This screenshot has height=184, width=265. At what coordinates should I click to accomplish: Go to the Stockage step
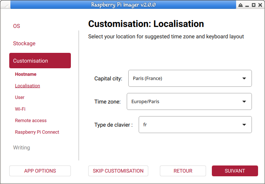pyautogui.click(x=24, y=43)
